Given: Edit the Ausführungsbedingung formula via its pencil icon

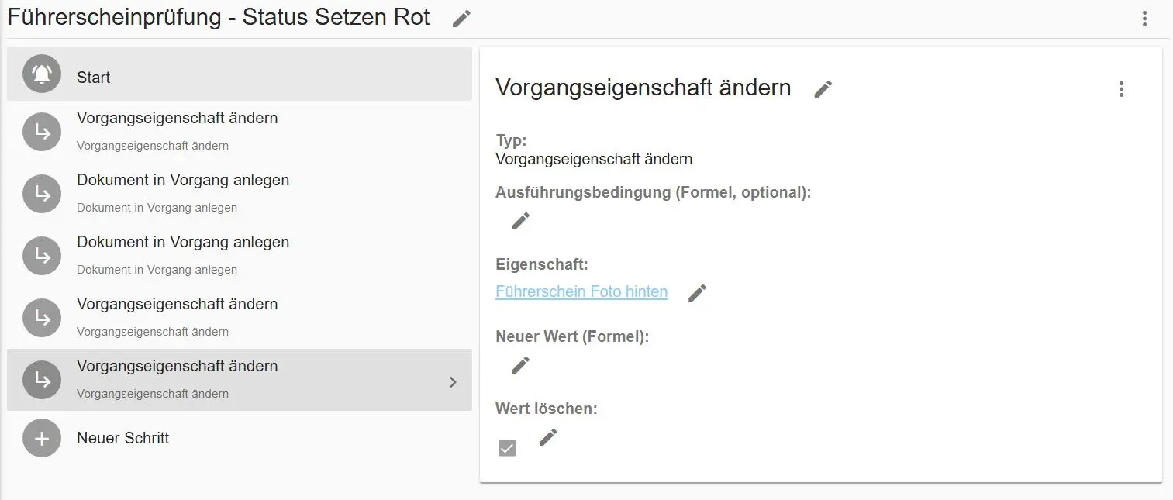Looking at the screenshot, I should (520, 221).
